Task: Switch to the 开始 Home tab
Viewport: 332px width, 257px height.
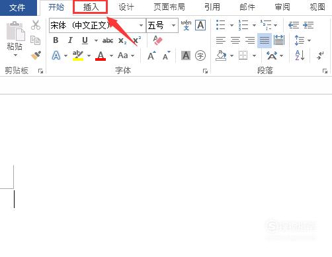Action: [x=56, y=7]
